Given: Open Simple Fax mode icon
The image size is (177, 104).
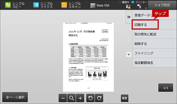Looking at the screenshot, I should [x=36, y=5].
